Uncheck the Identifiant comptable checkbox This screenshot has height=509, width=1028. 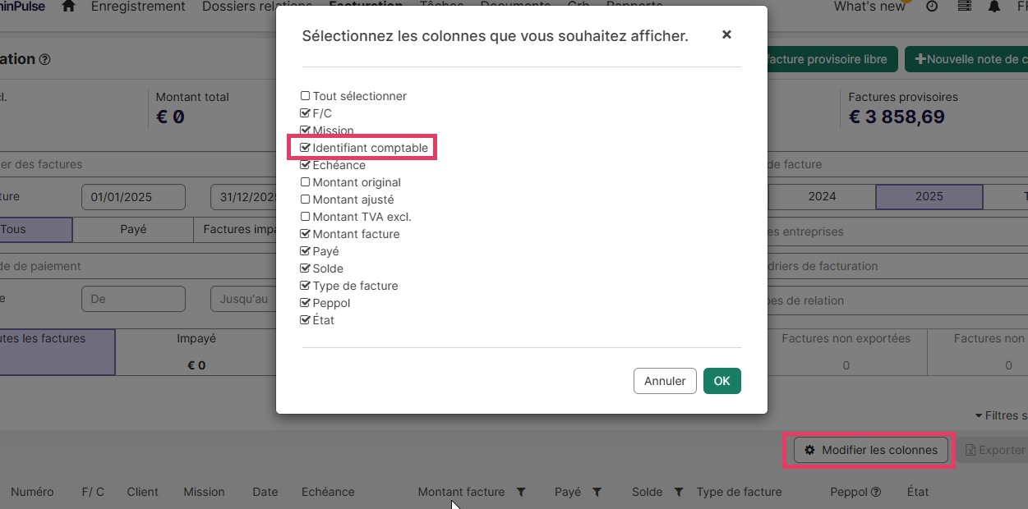[x=306, y=148]
